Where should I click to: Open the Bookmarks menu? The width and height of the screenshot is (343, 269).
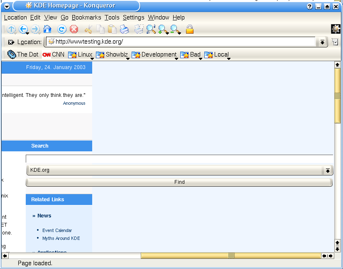[86, 17]
